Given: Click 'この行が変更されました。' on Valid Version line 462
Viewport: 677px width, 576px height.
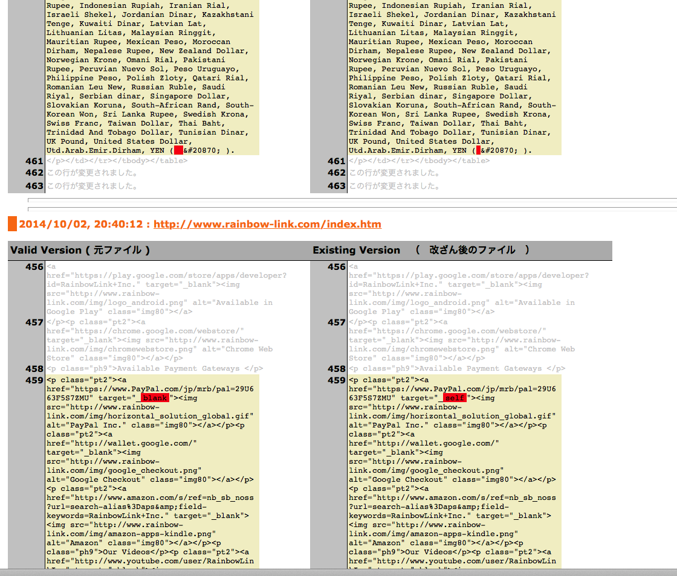Looking at the screenshot, I should click(x=92, y=173).
